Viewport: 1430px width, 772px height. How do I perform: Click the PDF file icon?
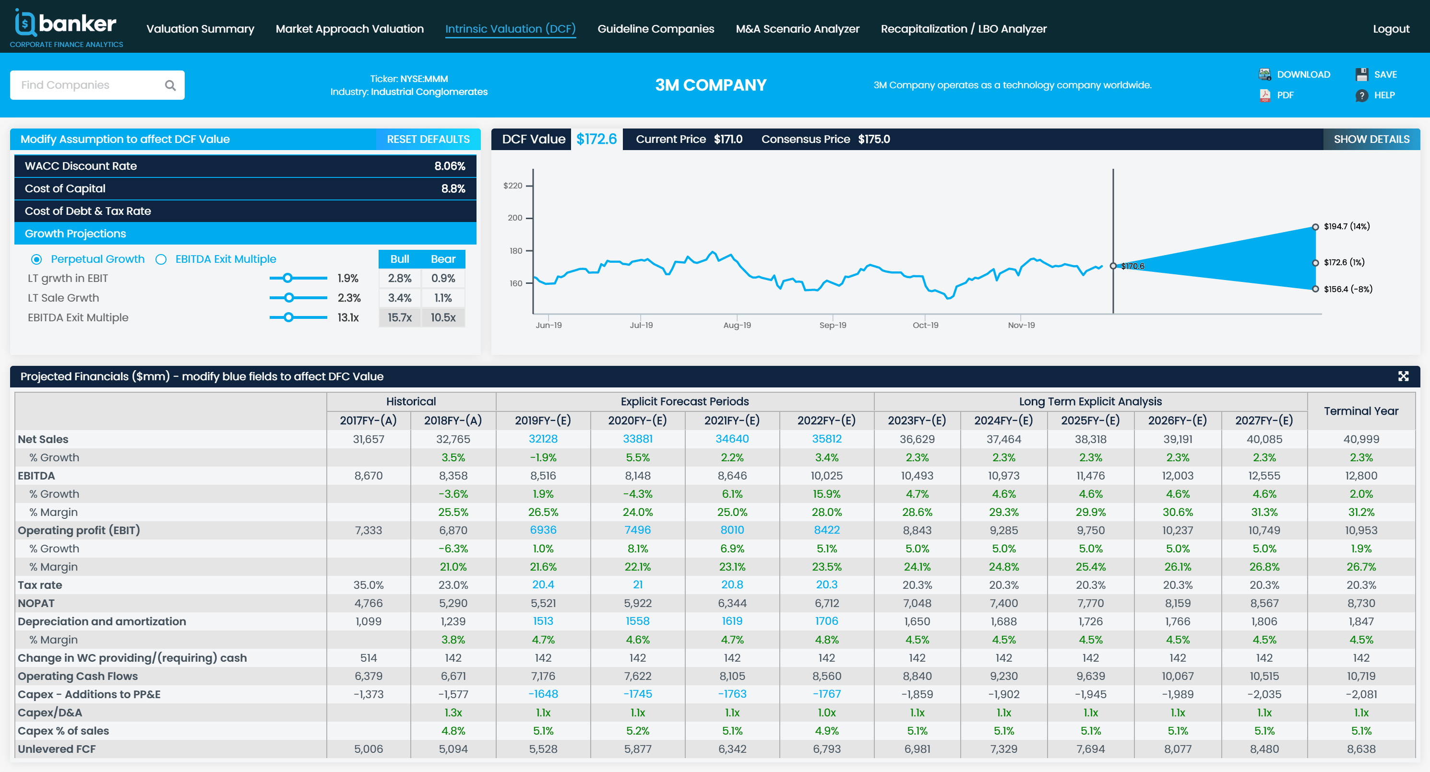pos(1264,95)
